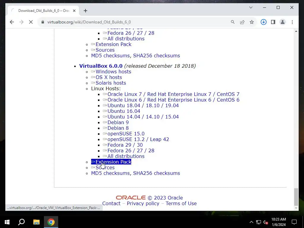This screenshot has width=304, height=228.
Task: Share this page via share icon
Action: click(242, 22)
